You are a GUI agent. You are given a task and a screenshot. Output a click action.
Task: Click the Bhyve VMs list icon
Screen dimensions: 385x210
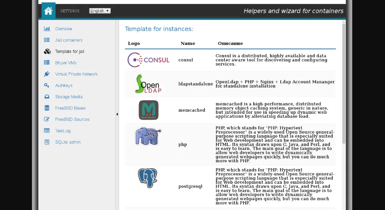pos(47,62)
